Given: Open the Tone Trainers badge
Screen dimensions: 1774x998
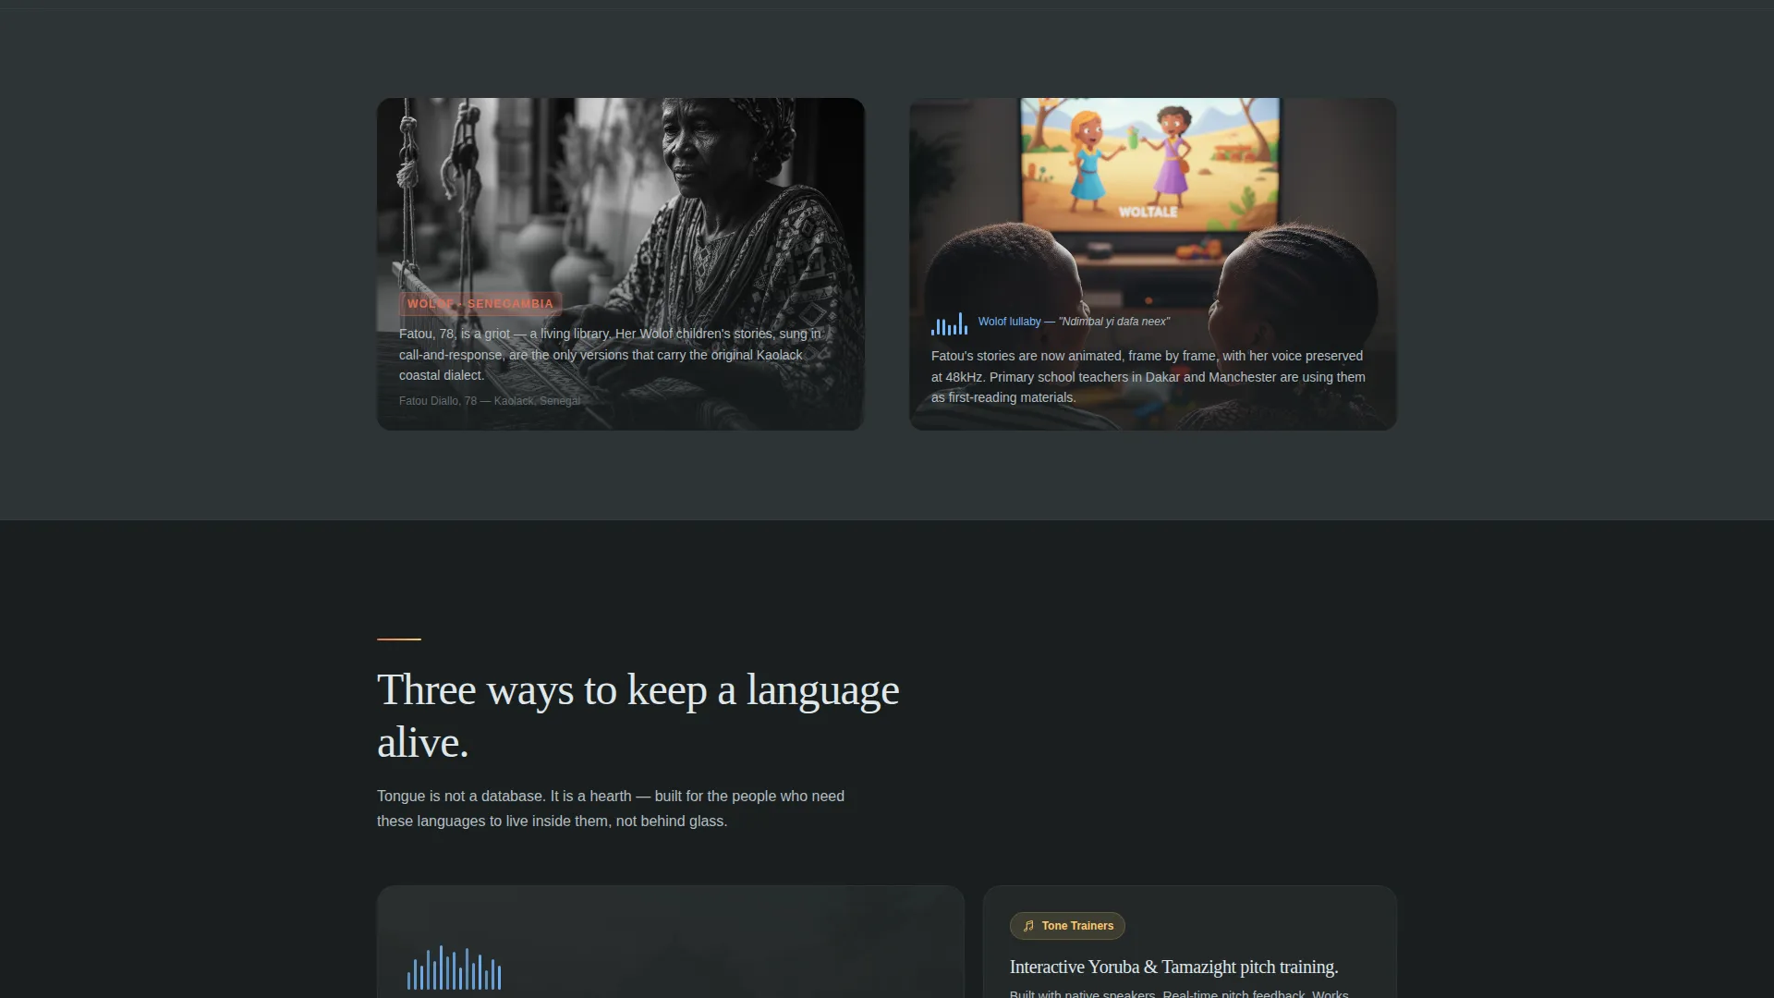Looking at the screenshot, I should (x=1067, y=926).
